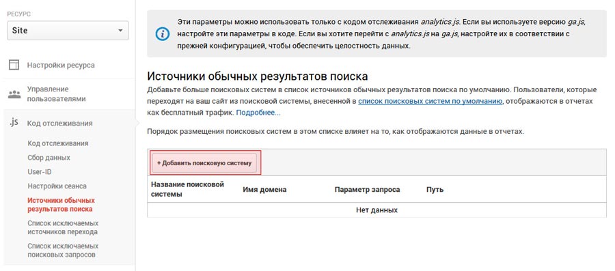Viewport: 615px width, 271px height.
Task: Click the resource settings layout icon
Action: click(14, 65)
